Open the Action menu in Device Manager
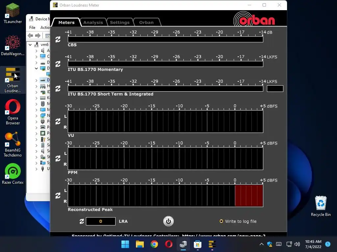This screenshot has height=252, width=337. click(45, 28)
